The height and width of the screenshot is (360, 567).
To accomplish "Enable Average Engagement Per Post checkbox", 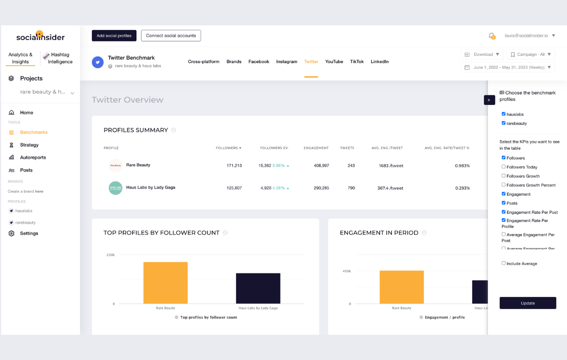I will [x=504, y=234].
